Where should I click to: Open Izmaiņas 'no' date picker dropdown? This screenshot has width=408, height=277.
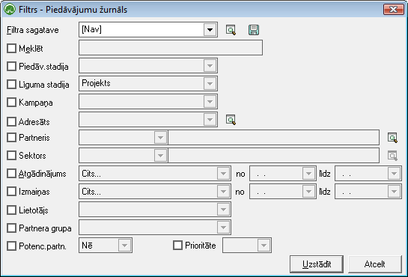tap(308, 192)
